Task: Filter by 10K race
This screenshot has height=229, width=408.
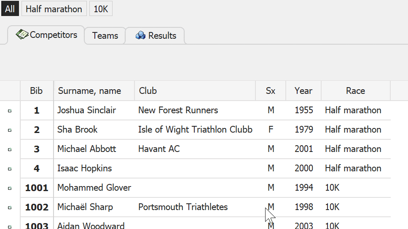Action: (101, 9)
